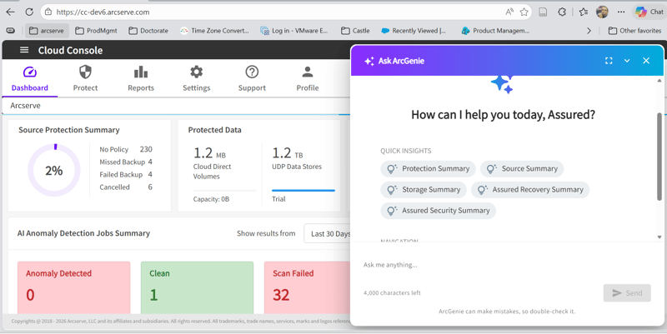This screenshot has height=334, width=667.
Task: Click the browser tab actions icon
Action: pos(11,31)
